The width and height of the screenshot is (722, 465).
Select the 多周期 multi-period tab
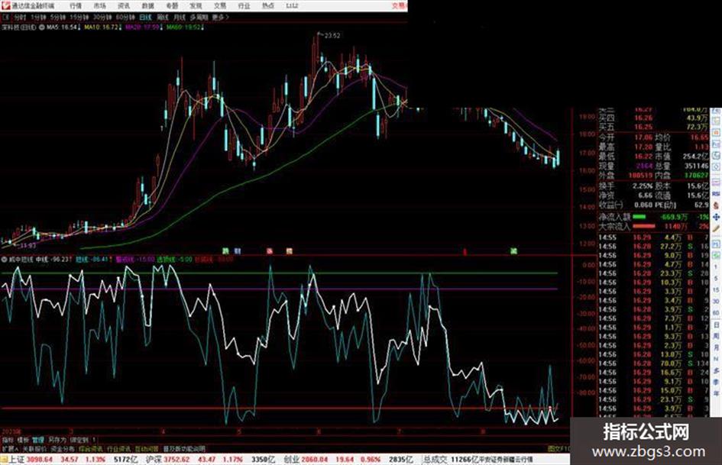click(x=199, y=17)
